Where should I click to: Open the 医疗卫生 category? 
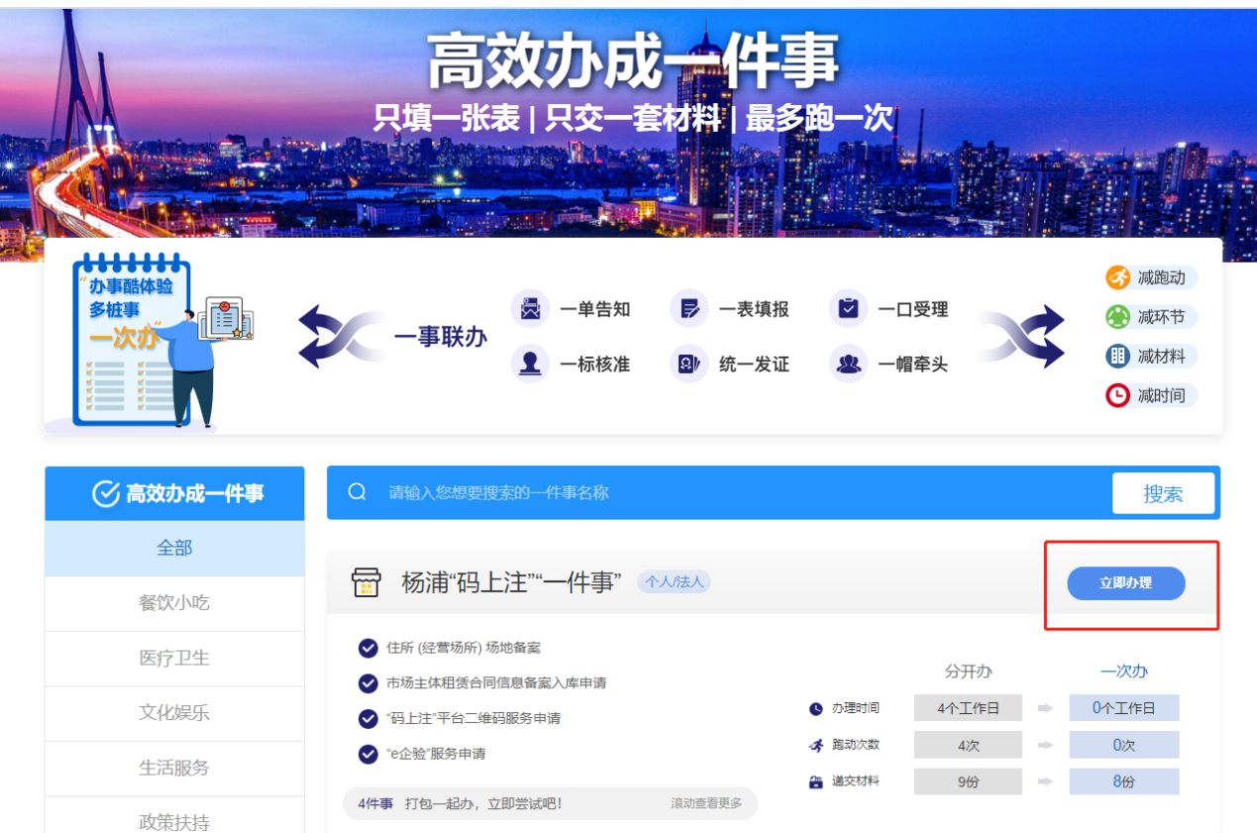coord(174,658)
